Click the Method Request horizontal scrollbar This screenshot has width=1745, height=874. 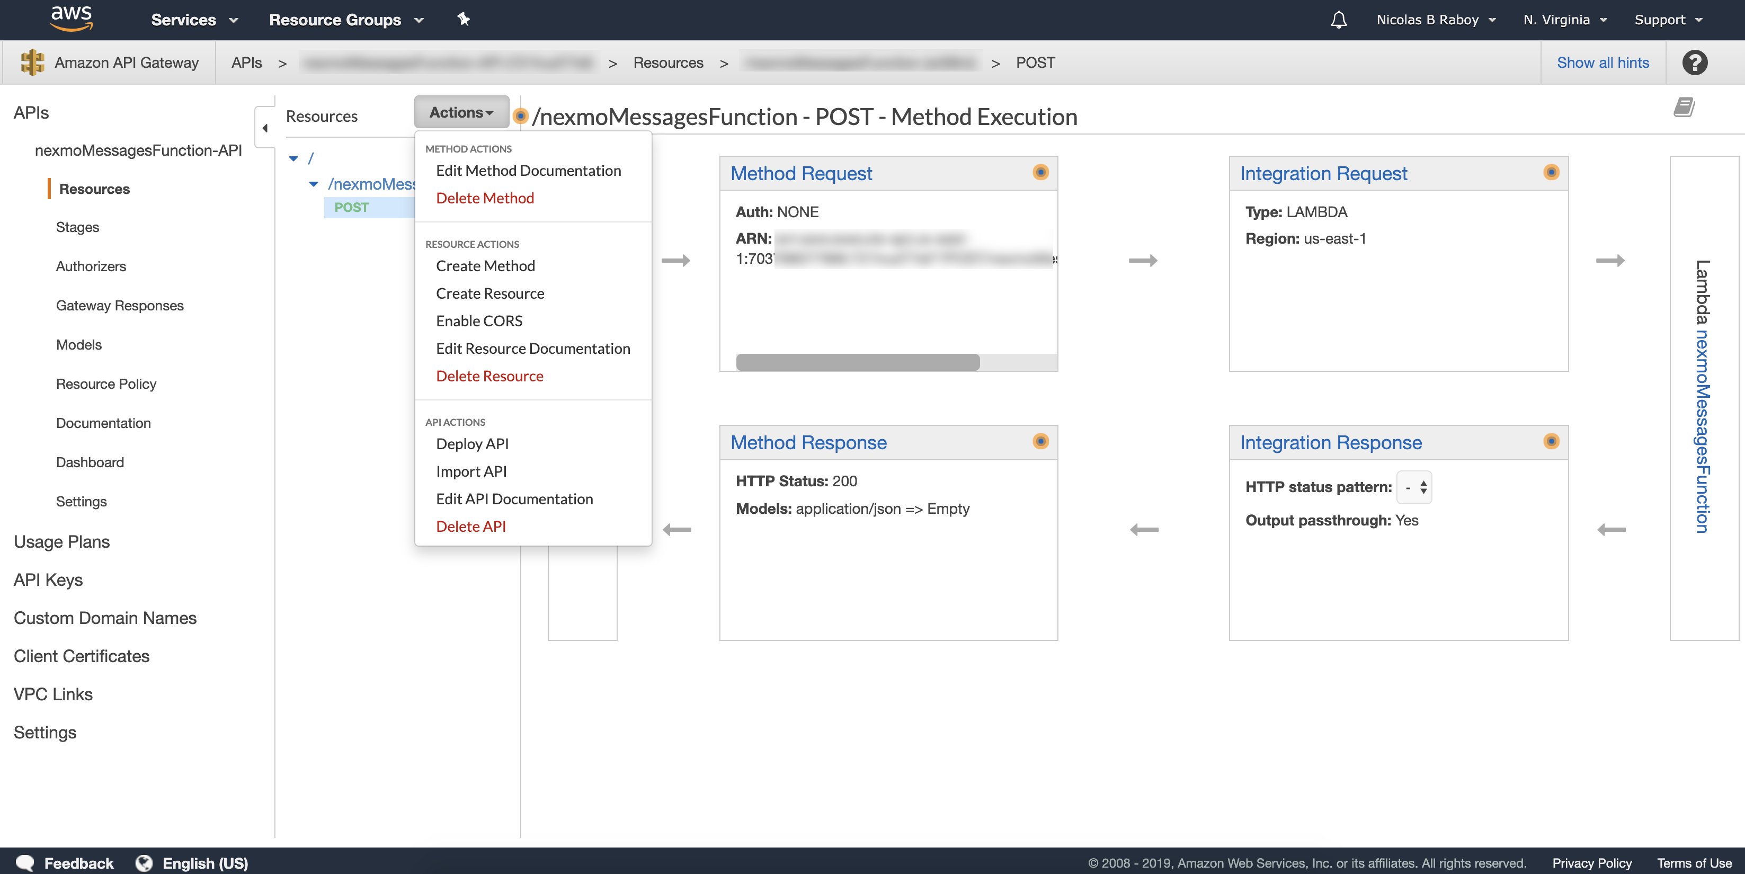pos(858,362)
